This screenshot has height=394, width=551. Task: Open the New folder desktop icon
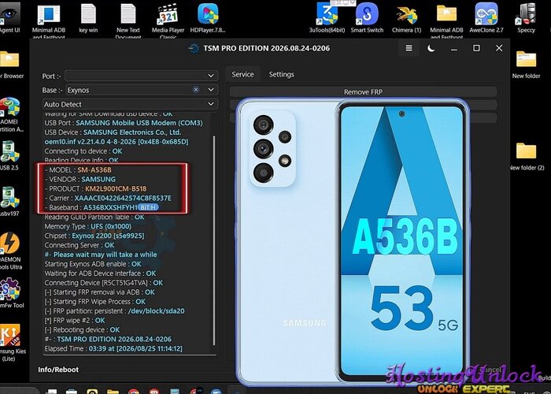click(526, 65)
